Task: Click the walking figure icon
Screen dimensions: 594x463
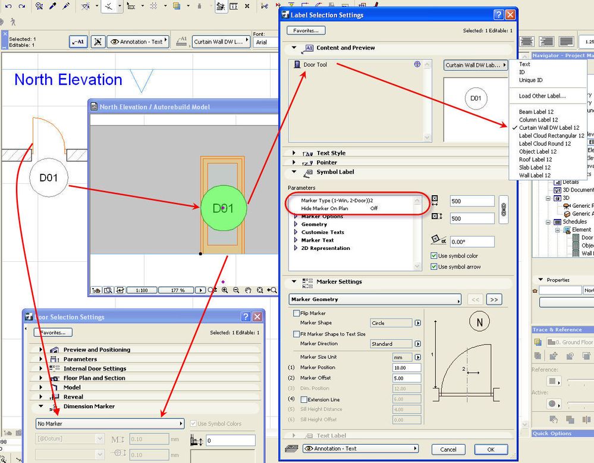Action: point(13,21)
